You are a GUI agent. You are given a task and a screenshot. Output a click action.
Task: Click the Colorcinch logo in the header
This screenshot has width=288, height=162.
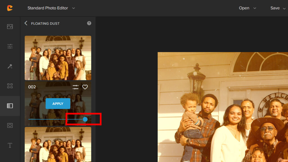[10, 8]
